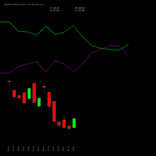Click the close value C: 58.15
The width and height of the screenshot is (156, 156).
pos(55,8)
